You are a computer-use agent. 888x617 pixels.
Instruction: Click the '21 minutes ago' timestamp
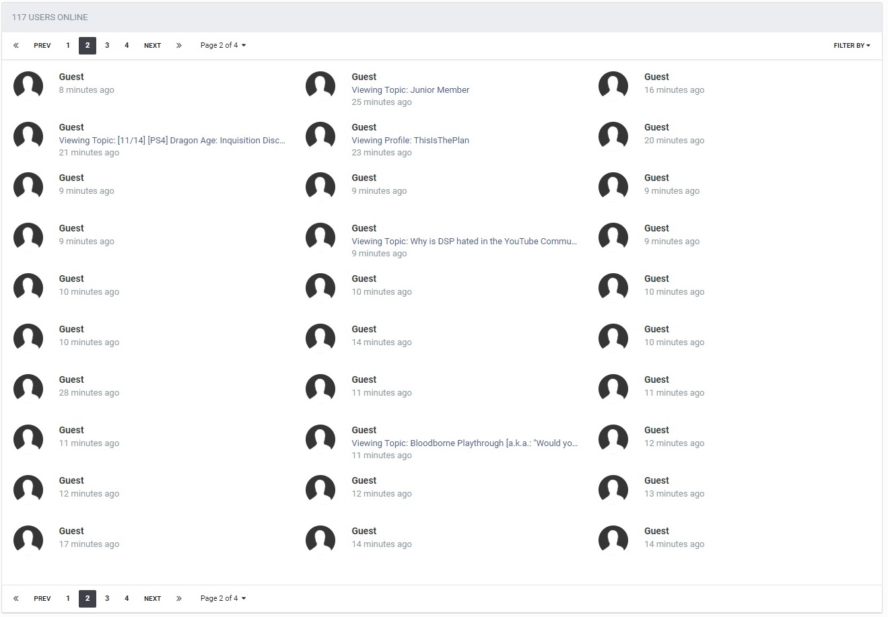[89, 153]
